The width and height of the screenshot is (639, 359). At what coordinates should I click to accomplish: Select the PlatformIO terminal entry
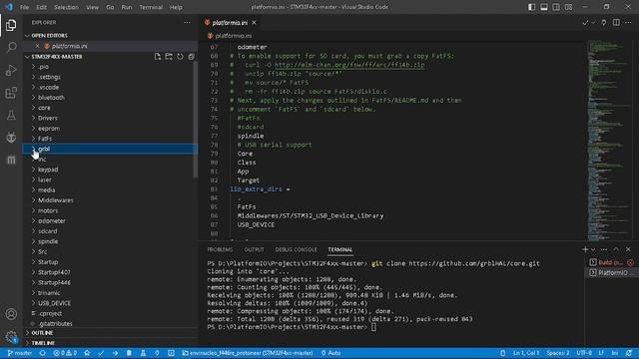tap(611, 273)
